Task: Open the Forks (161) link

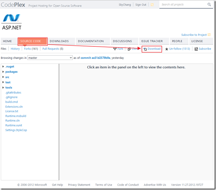Action: [x=31, y=49]
